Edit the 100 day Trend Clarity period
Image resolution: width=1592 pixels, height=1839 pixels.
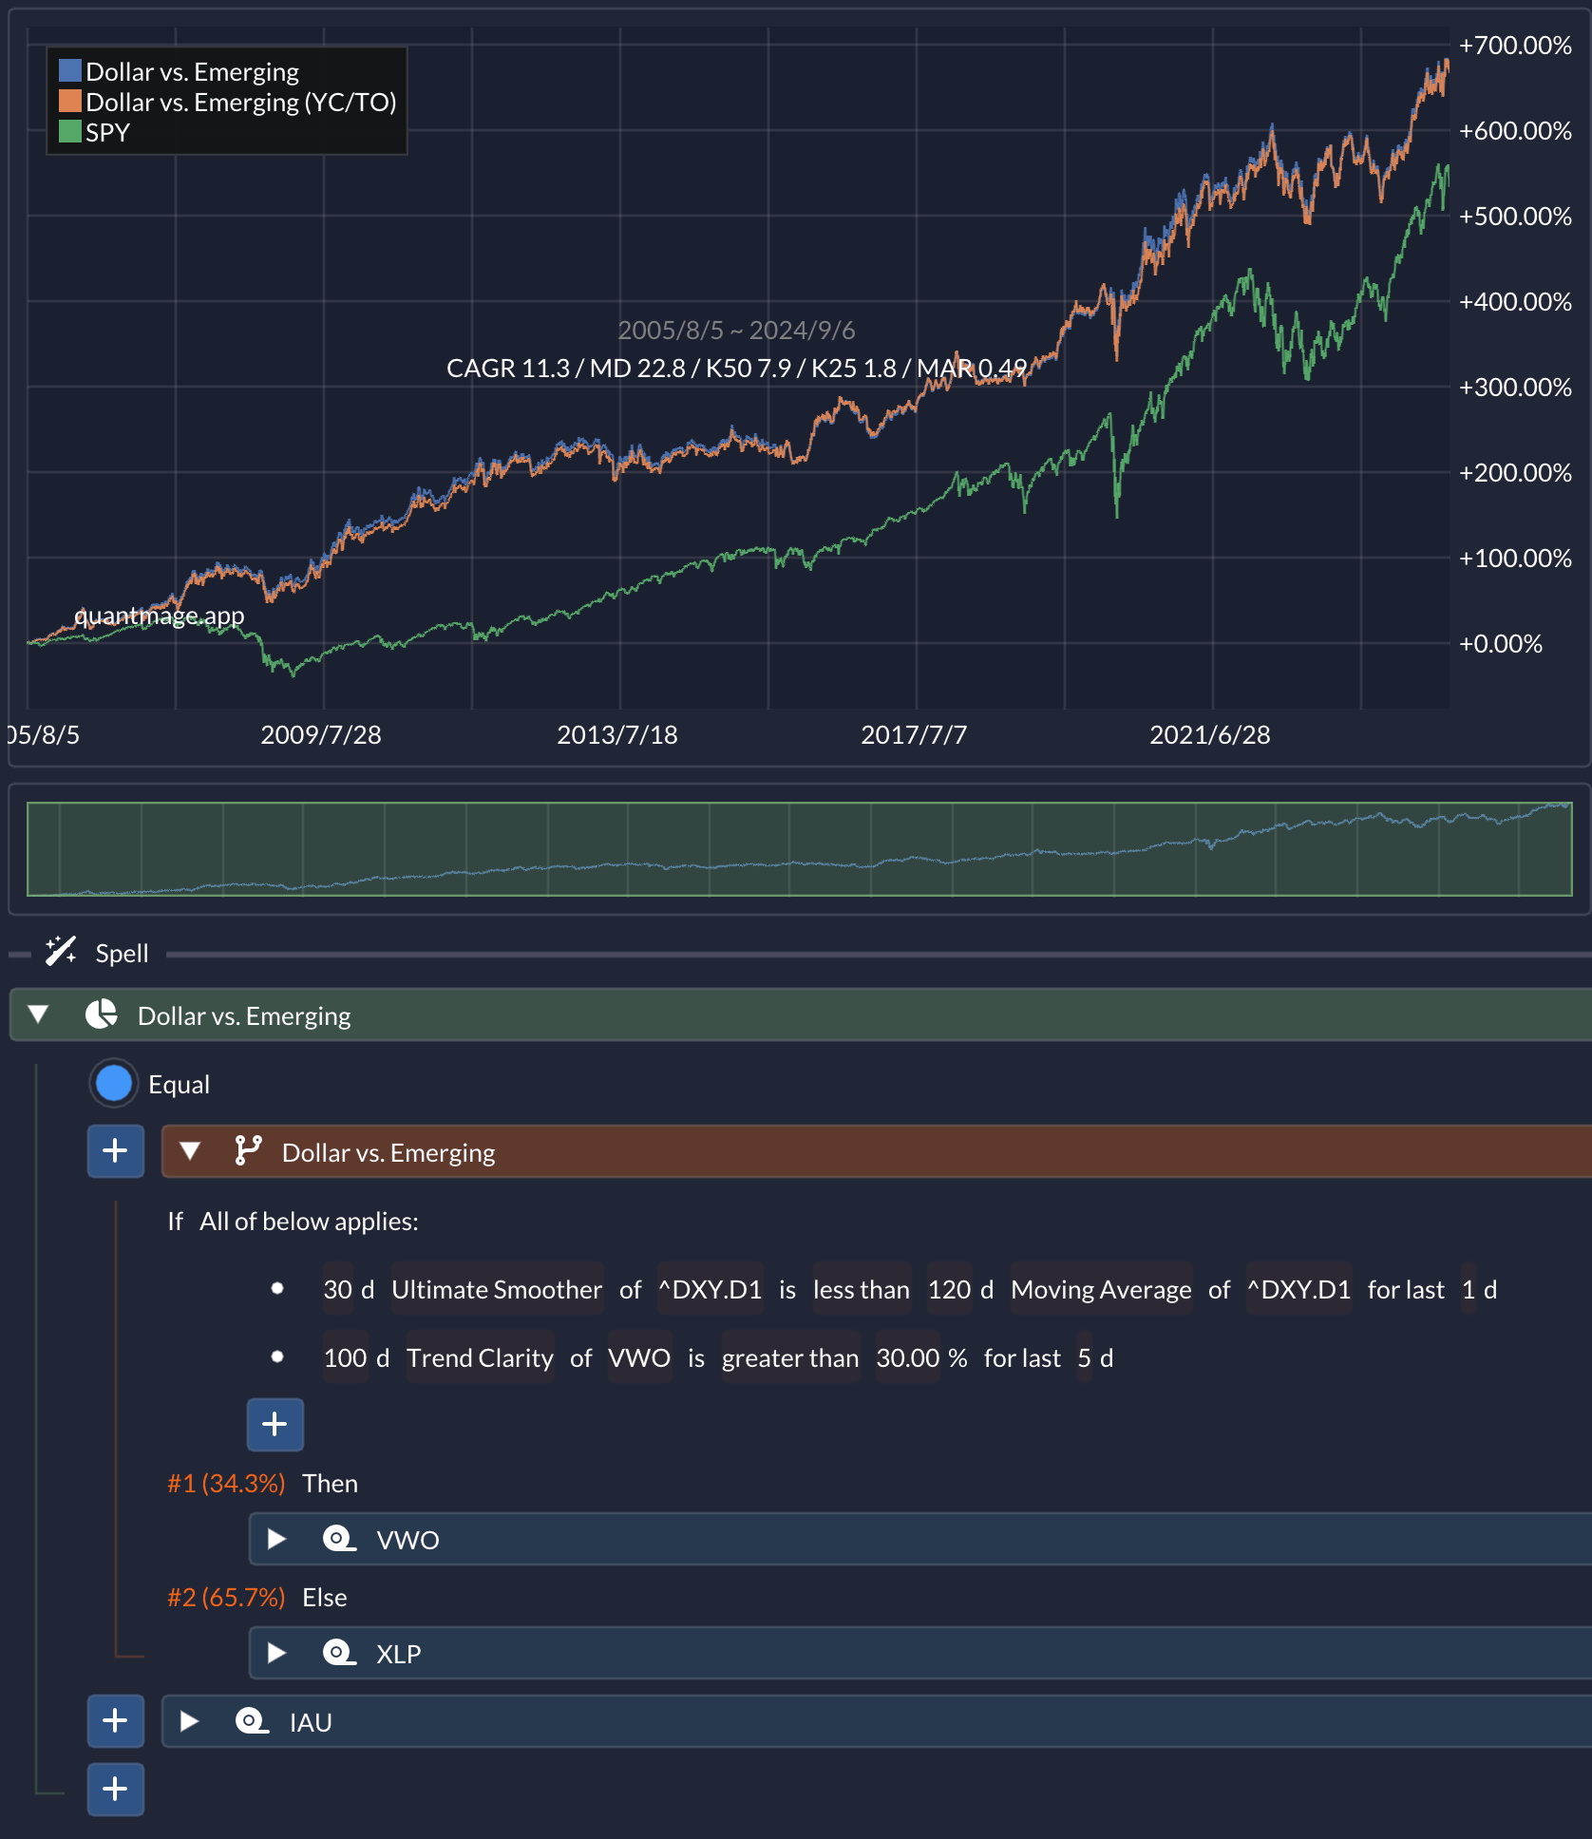[x=346, y=1357]
